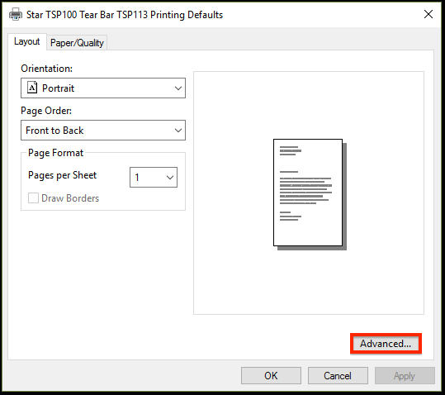Toggle the Draw Borders checkbox
445x395 pixels.
click(33, 198)
